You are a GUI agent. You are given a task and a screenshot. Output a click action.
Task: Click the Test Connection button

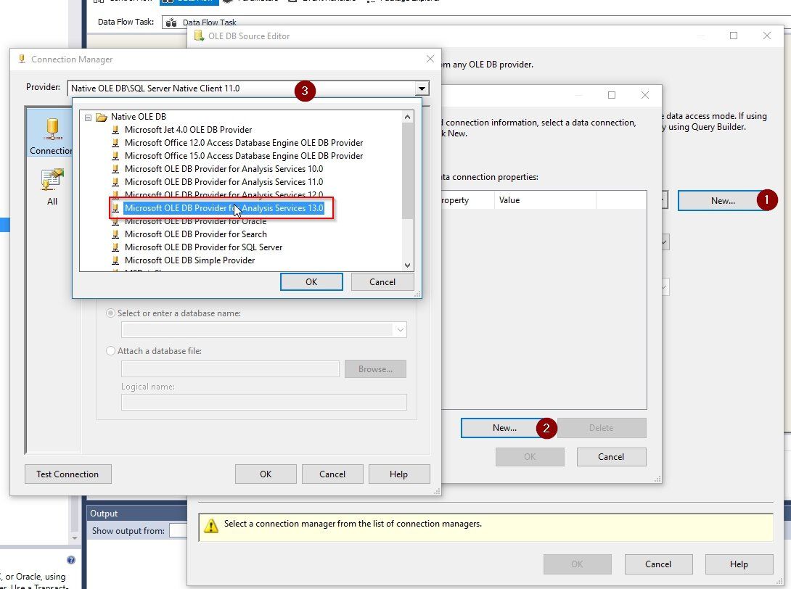coord(67,474)
